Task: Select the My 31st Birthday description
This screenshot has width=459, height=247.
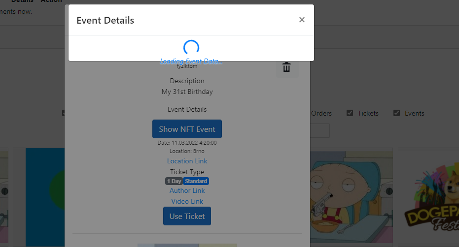Action: click(187, 92)
